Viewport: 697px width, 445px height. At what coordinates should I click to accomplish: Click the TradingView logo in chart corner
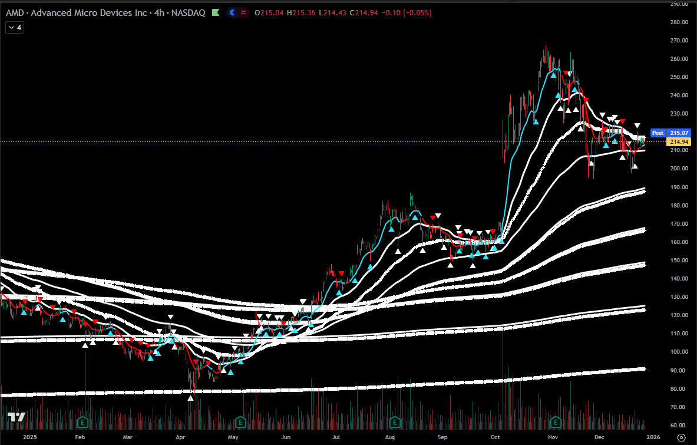click(x=16, y=417)
